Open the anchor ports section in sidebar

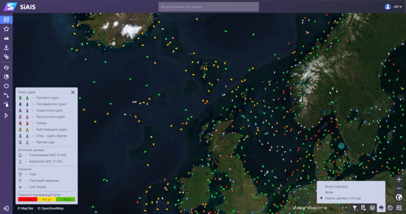[x=6, y=48]
